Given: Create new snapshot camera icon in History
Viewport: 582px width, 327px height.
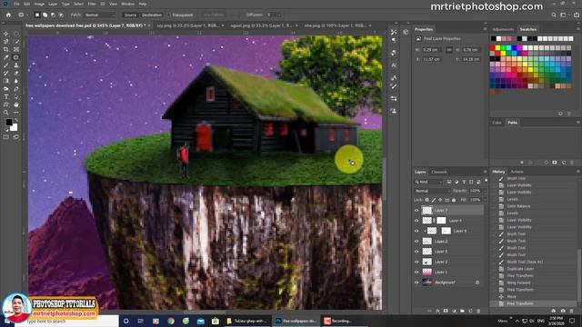Looking at the screenshot, I should [x=563, y=311].
